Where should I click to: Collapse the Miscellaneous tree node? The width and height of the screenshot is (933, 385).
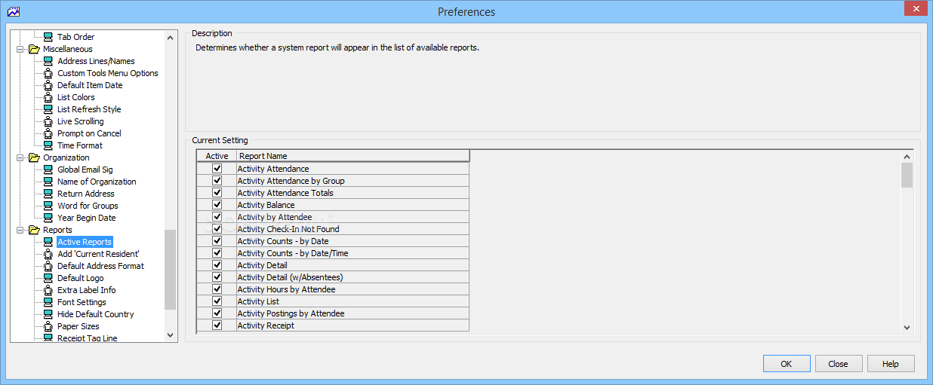(20, 49)
